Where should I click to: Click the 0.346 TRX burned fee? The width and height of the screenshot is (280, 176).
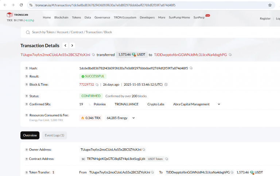[91, 118]
